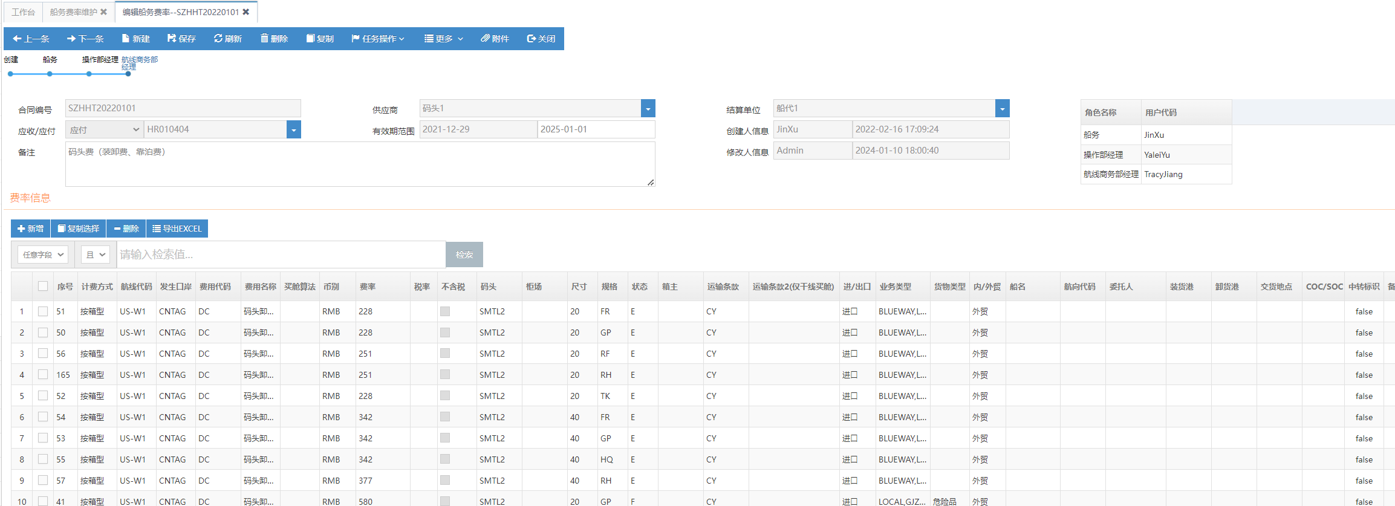This screenshot has height=506, width=1395.
Task: Open attachments with 附件 paperclip
Action: pos(495,39)
